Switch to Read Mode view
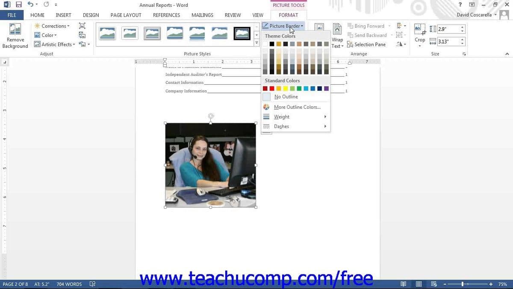The width and height of the screenshot is (513, 289). pyautogui.click(x=403, y=284)
